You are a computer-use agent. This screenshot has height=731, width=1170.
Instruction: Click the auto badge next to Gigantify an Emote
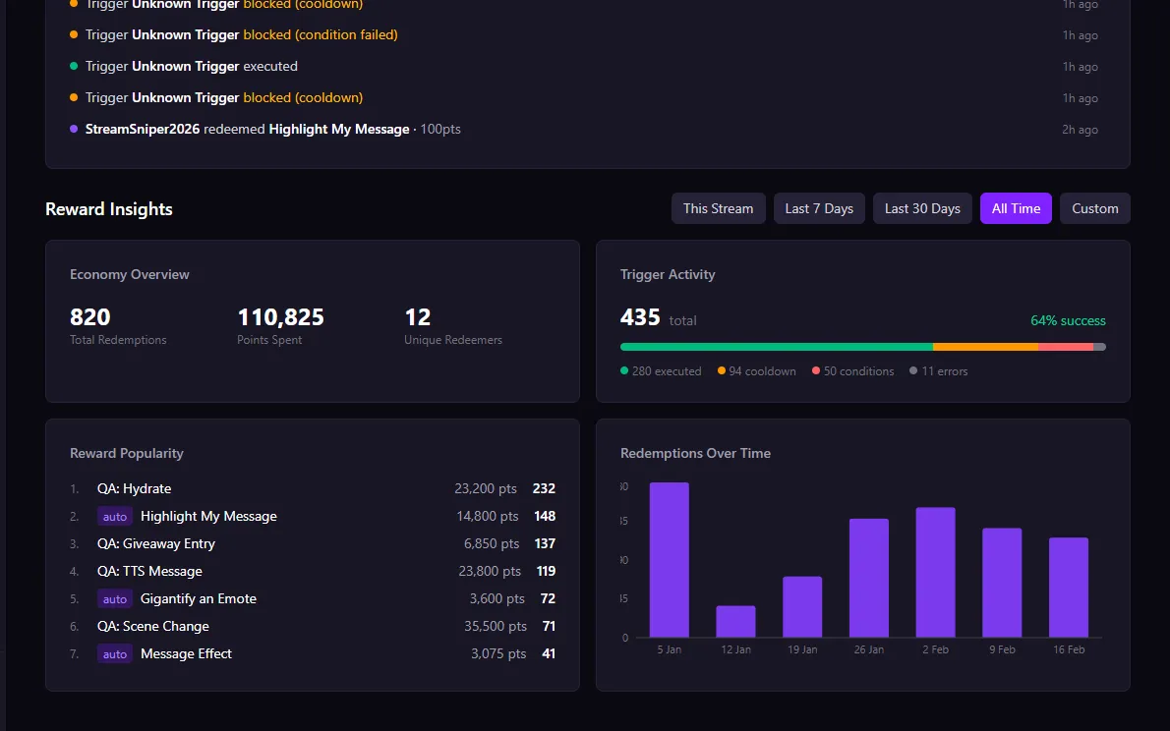115,598
